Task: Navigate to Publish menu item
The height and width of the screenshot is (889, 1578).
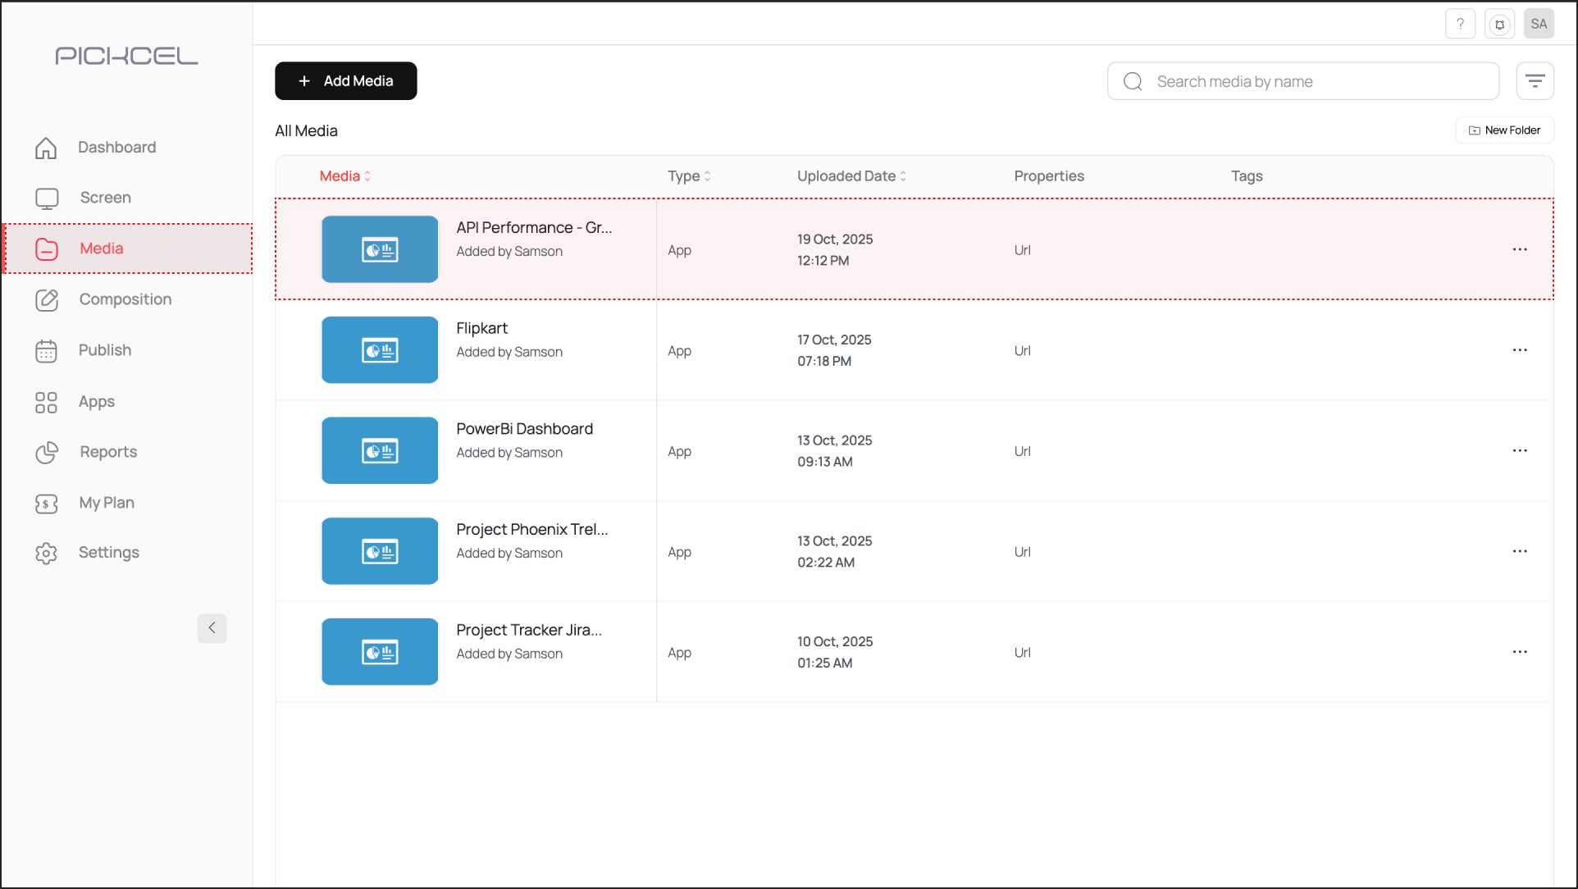Action: pyautogui.click(x=104, y=350)
